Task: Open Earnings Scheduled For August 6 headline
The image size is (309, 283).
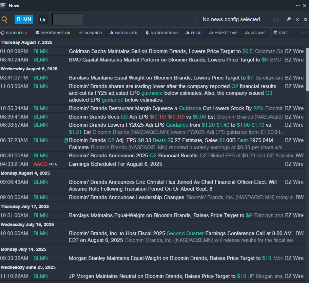Action: 115,164
